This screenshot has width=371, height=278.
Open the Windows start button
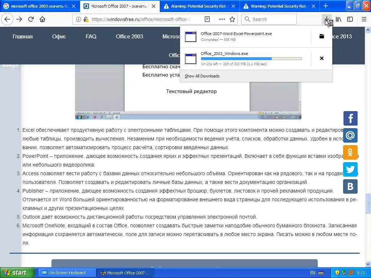[x=17, y=273]
